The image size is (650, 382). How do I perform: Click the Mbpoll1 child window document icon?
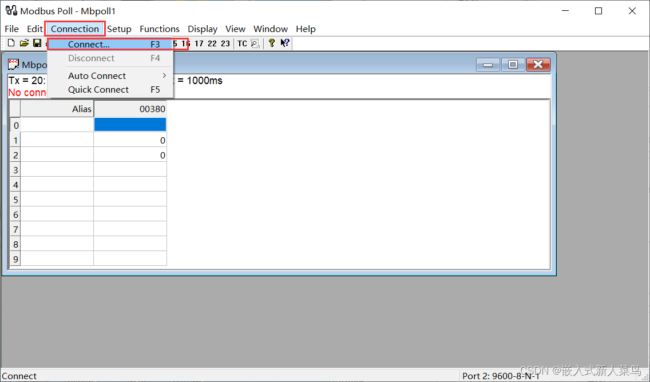pyautogui.click(x=13, y=65)
